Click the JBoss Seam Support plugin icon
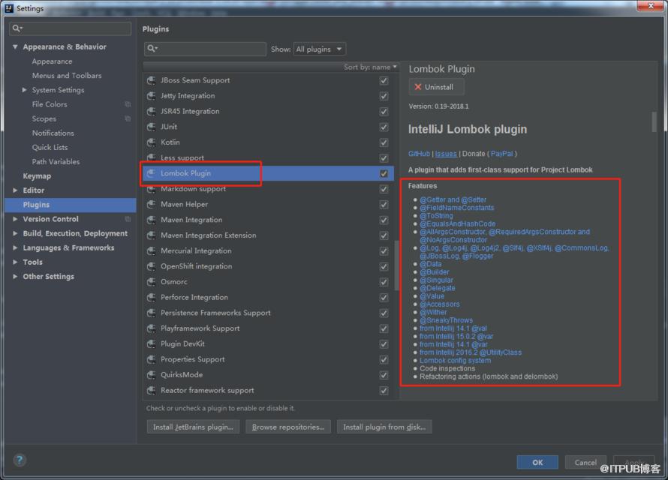The height and width of the screenshot is (480, 668). pos(151,80)
